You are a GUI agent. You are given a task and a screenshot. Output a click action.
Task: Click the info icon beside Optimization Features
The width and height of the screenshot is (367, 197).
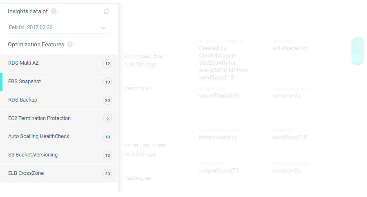[70, 44]
